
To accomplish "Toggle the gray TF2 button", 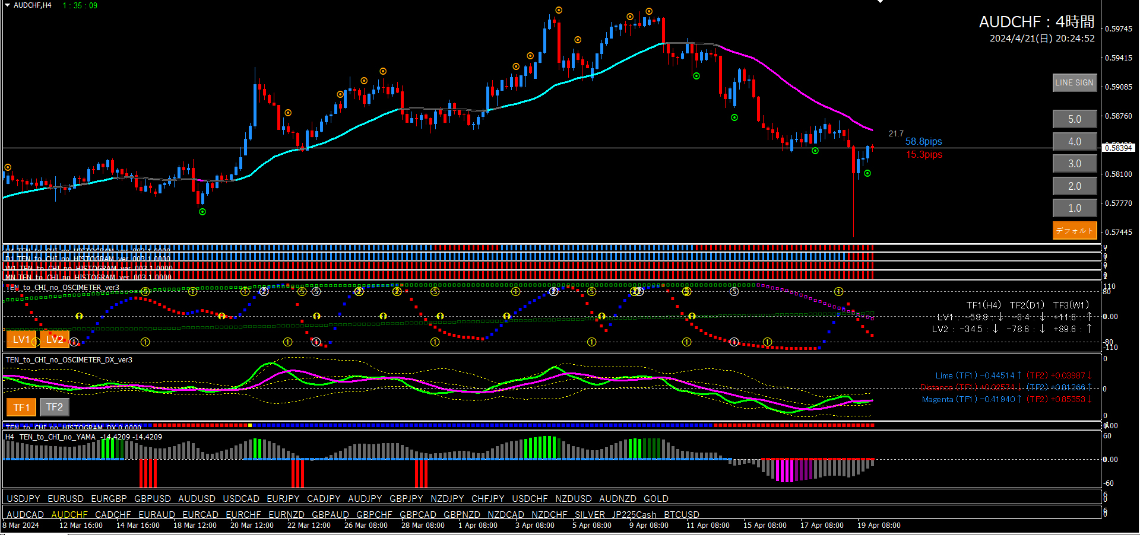I will [55, 407].
